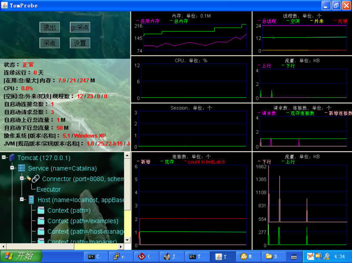
Task: Collapse the Connector (port=8080) node
Action: [22, 178]
